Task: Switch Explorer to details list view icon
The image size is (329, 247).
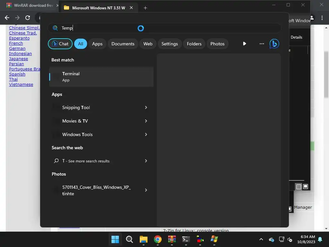Action: 298,187
